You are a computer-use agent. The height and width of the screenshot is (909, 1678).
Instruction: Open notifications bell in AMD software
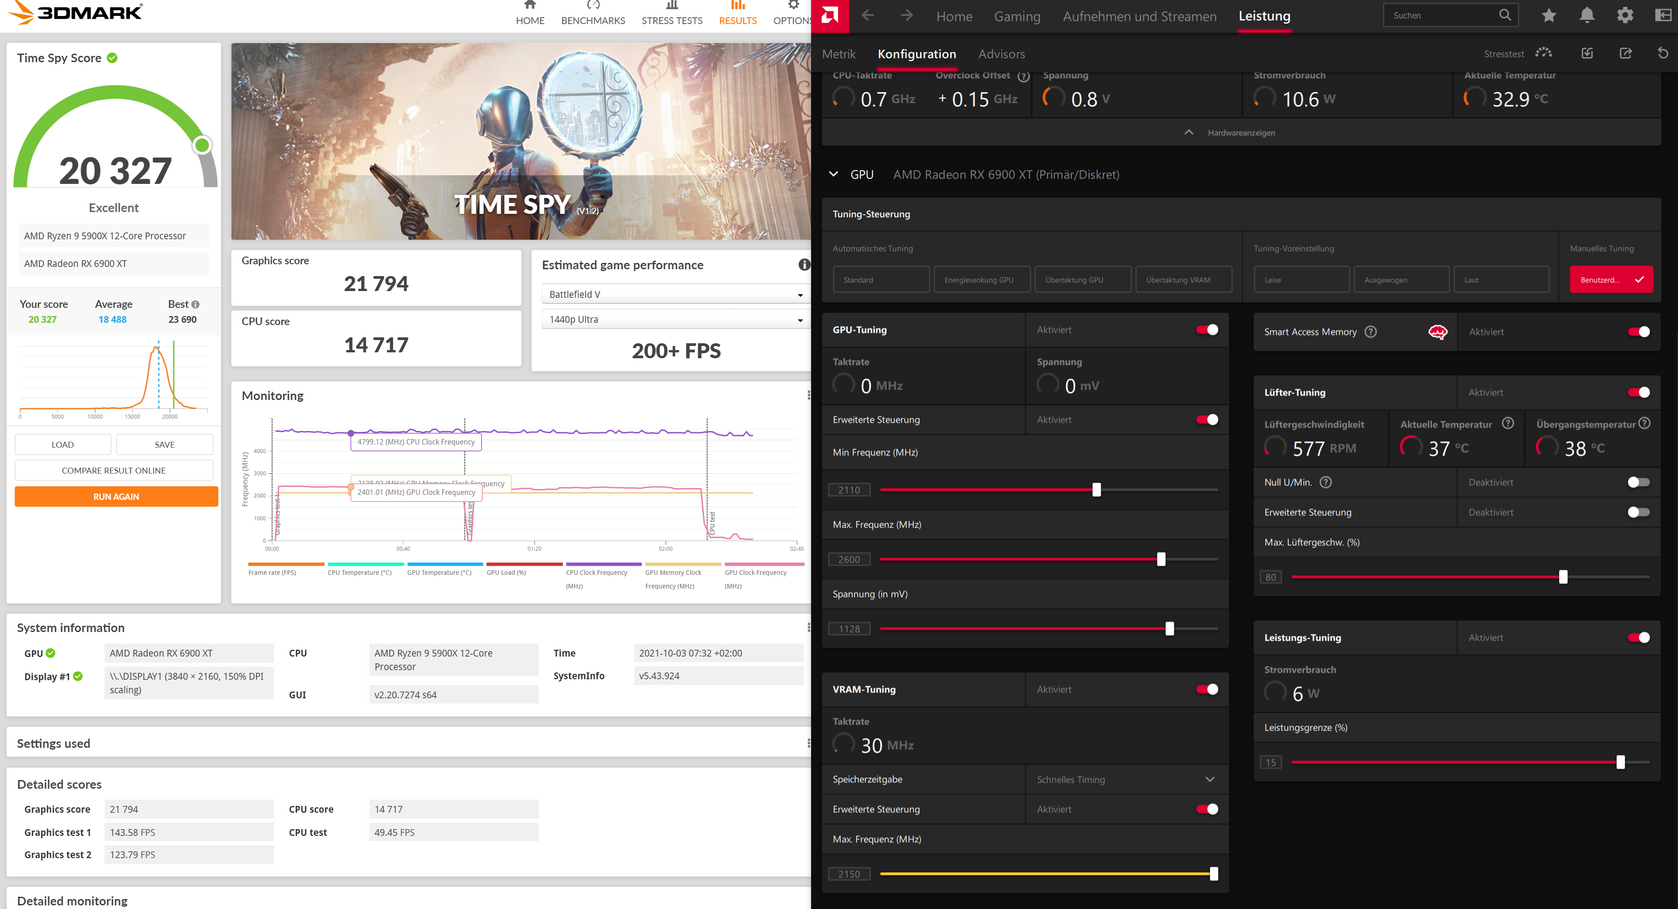pyautogui.click(x=1587, y=15)
